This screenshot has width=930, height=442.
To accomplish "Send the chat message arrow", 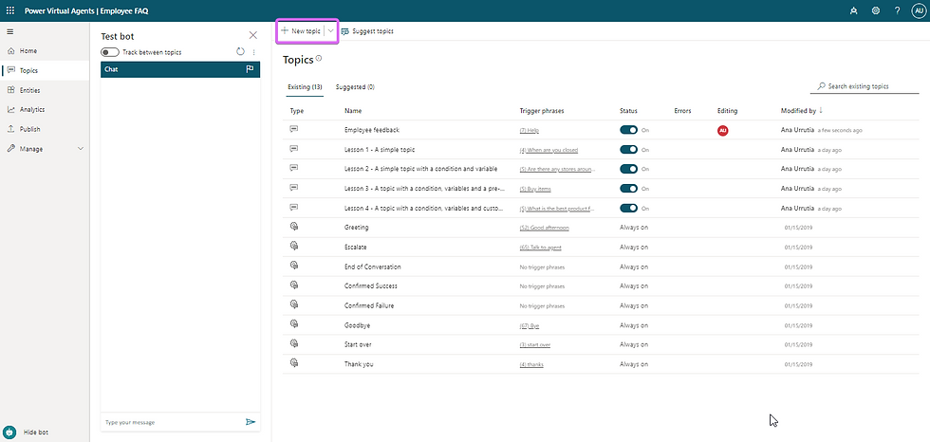I will [x=251, y=422].
